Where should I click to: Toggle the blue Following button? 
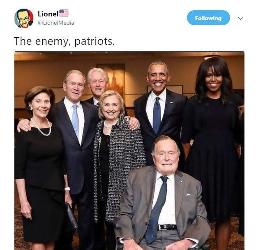(x=208, y=18)
